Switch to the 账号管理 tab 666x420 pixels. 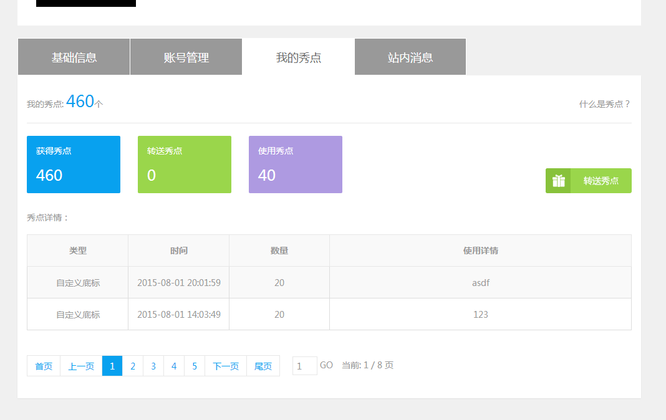(x=186, y=57)
